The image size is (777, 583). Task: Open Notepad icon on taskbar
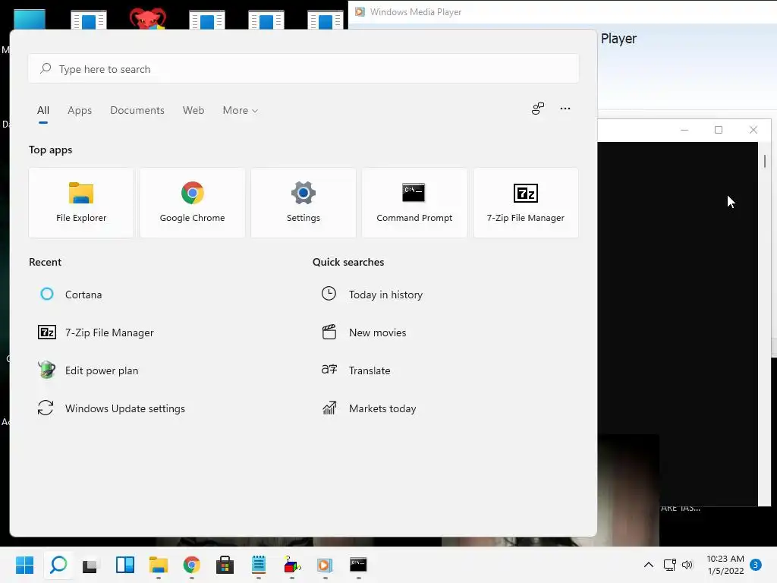pos(259,565)
